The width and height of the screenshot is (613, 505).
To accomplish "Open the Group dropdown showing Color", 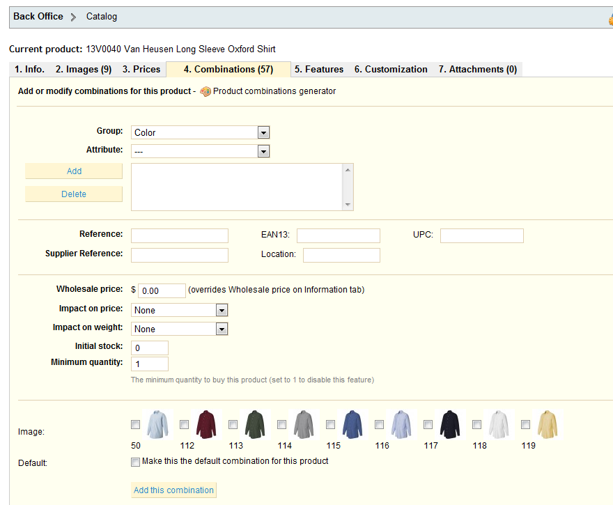I will click(200, 132).
